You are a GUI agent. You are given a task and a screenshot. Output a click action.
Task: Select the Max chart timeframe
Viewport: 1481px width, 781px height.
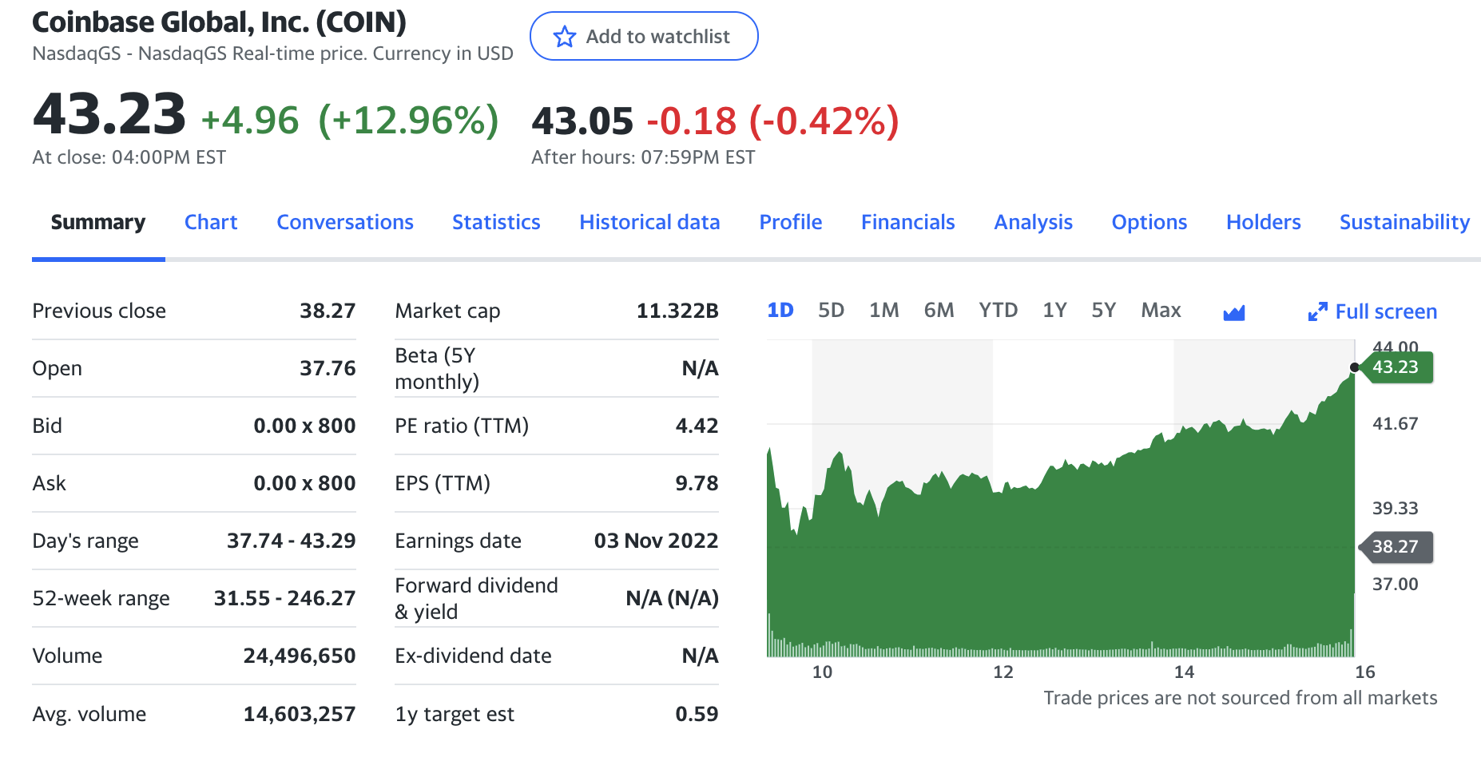click(x=1161, y=310)
